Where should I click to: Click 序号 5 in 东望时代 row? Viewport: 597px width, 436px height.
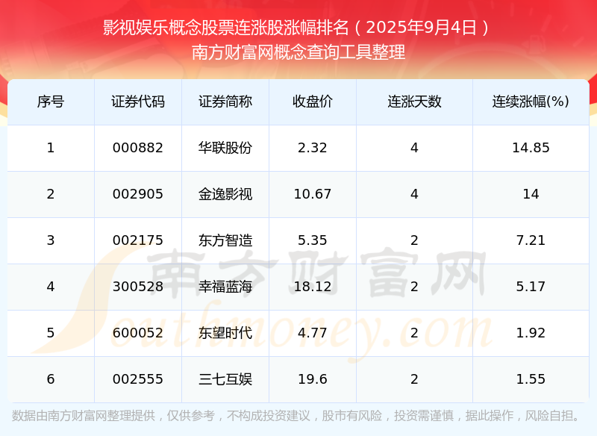click(x=51, y=333)
